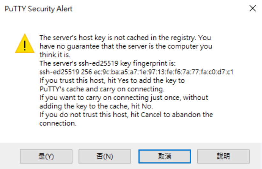Click the line 'If you do not trust this host, hit Cancel'
The image size is (262, 169).
click(126, 115)
